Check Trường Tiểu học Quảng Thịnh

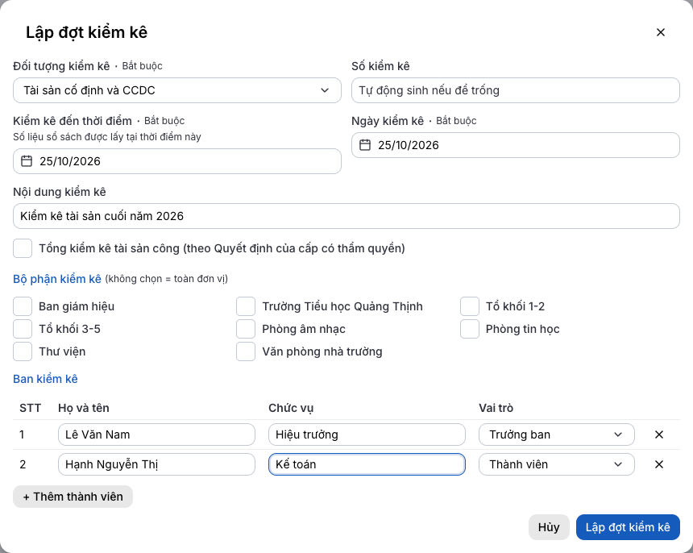(246, 306)
